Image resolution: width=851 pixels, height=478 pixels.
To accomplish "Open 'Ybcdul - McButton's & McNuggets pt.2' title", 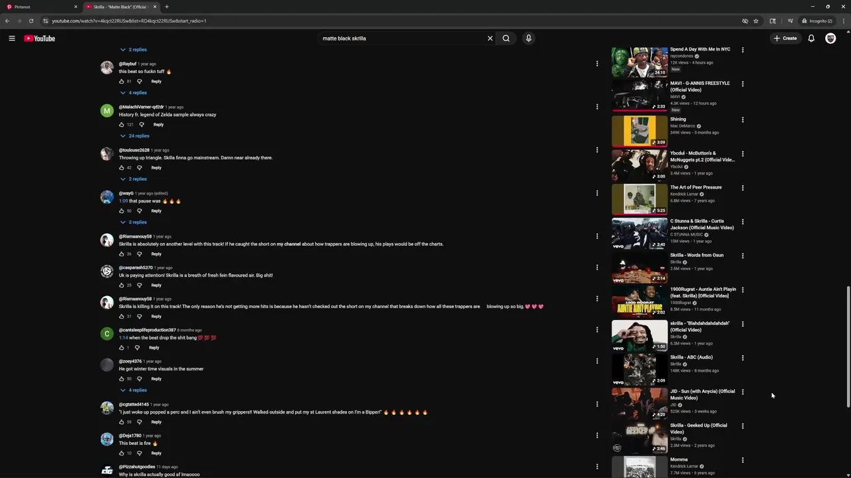I will coord(702,156).
